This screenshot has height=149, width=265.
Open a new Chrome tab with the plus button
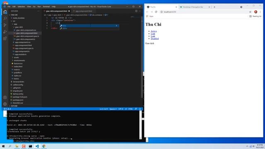click(x=214, y=7)
